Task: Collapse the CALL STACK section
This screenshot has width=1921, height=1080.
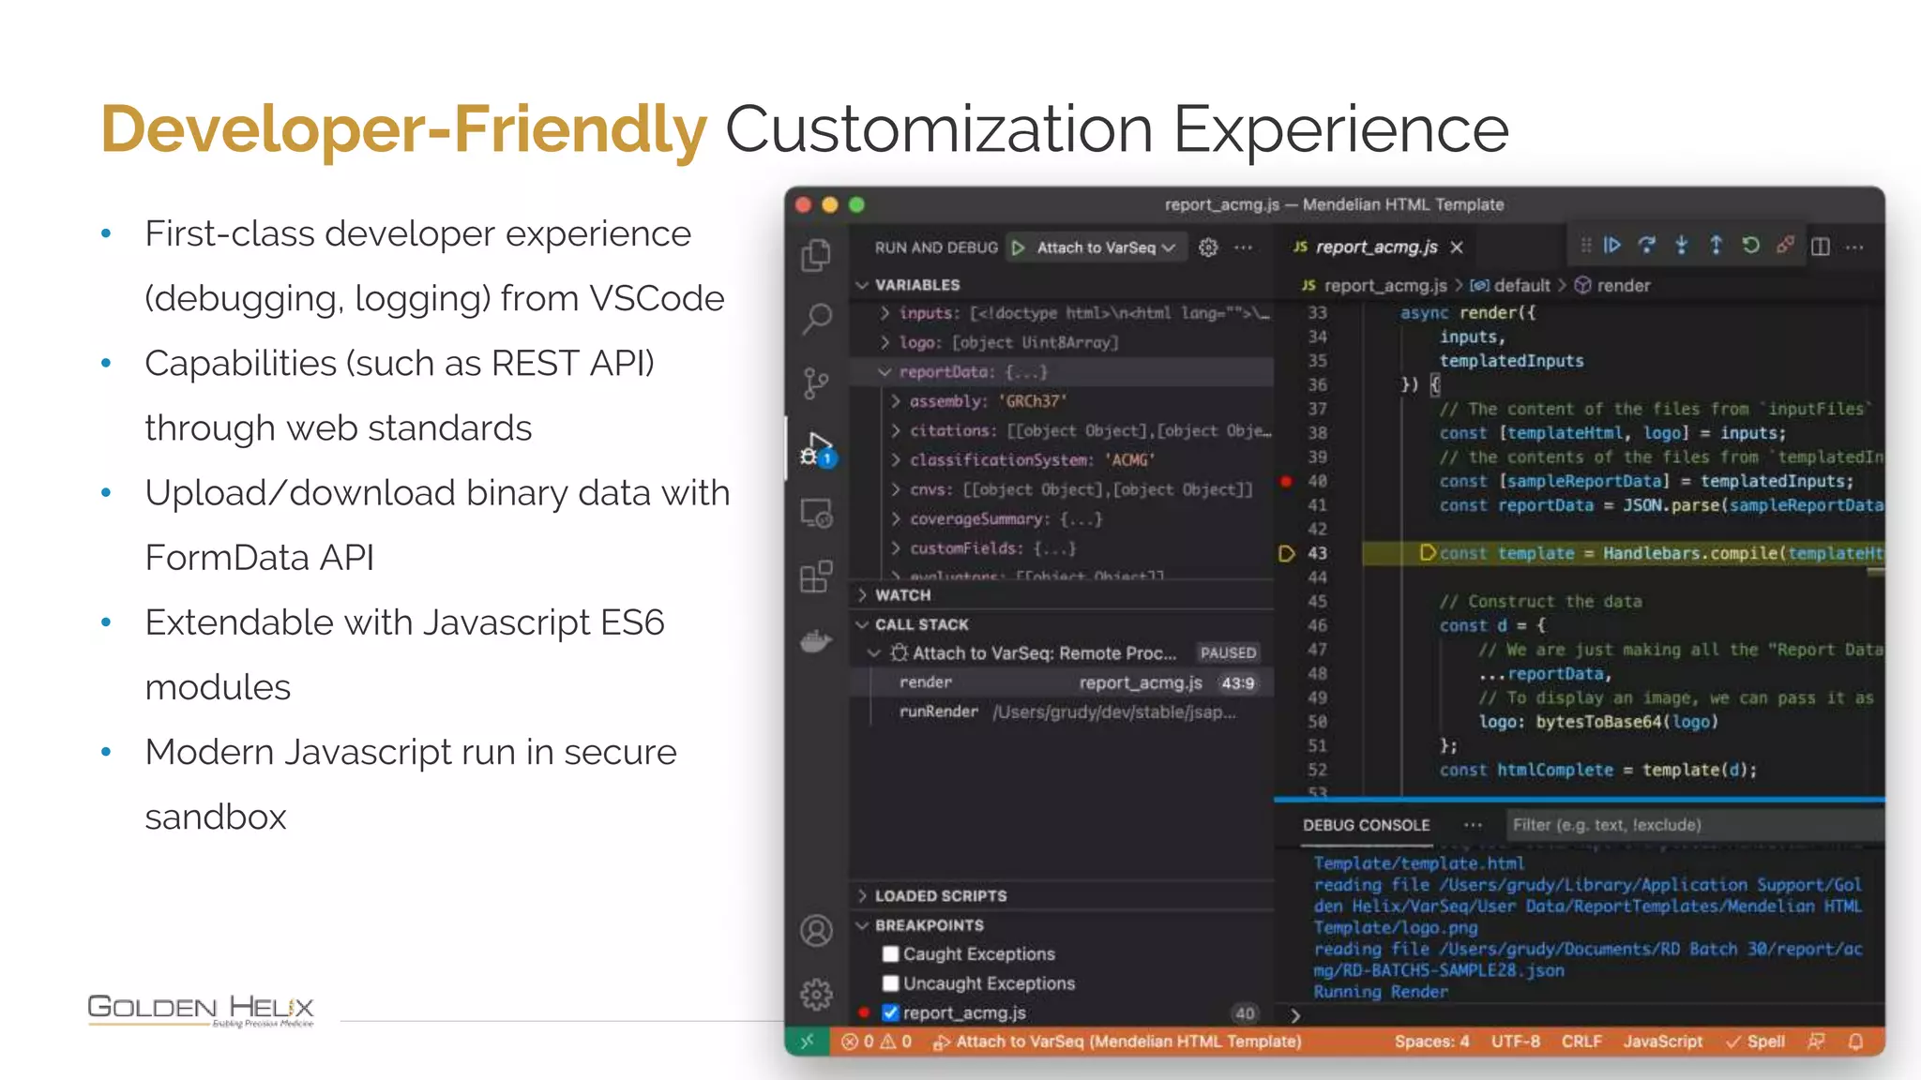Action: click(862, 624)
